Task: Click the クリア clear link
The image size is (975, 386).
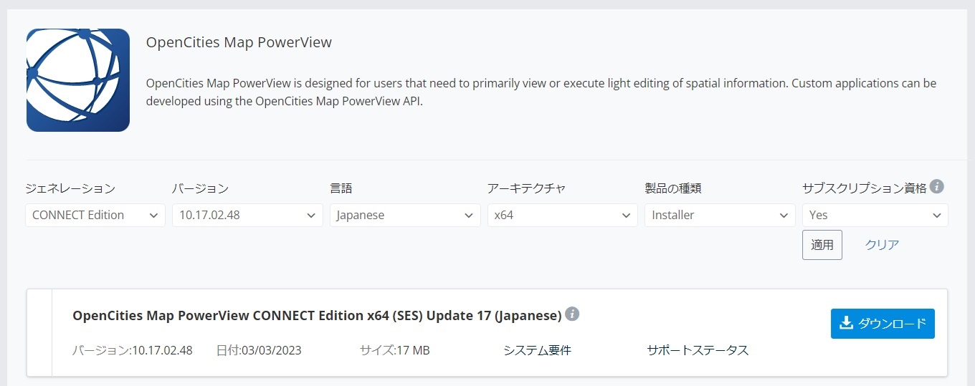Action: point(882,245)
